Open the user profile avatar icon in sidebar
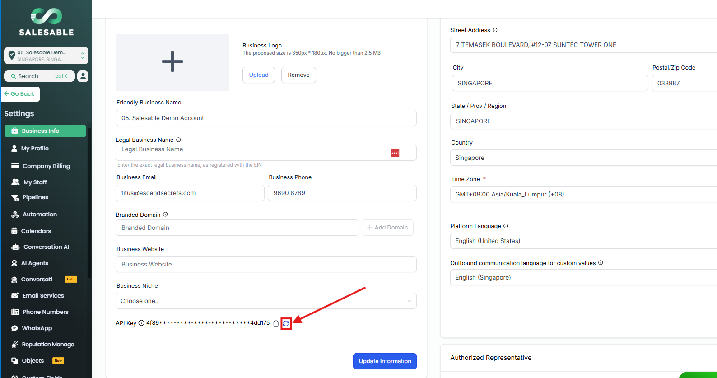The width and height of the screenshot is (717, 378). 83,76
